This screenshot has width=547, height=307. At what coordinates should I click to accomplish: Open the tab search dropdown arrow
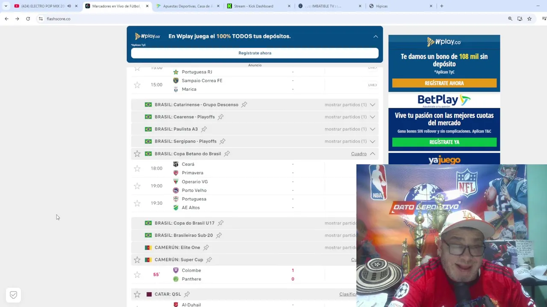(x=6, y=6)
